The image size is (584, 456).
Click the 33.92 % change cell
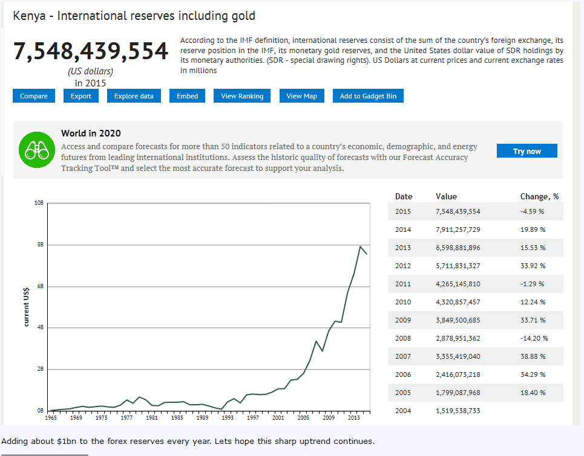tap(533, 266)
